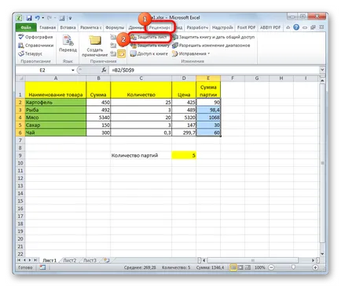This screenshot has width=341, height=287.
Task: Click the first sheet navigation arrow
Action: (19, 260)
